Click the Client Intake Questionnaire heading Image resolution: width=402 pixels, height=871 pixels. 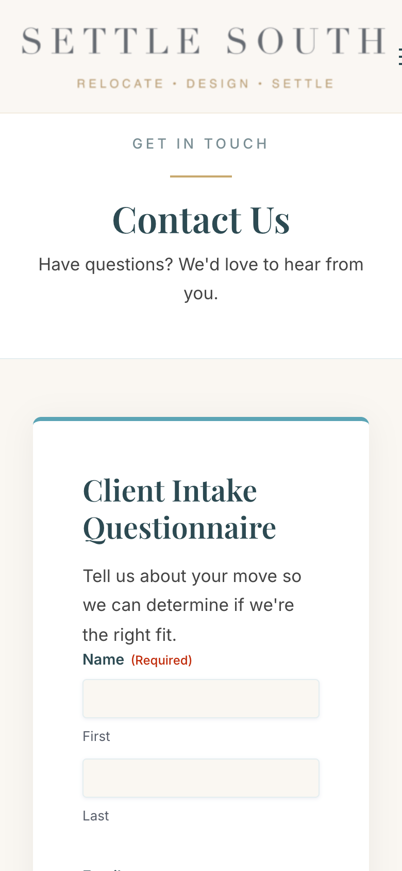pos(179,509)
